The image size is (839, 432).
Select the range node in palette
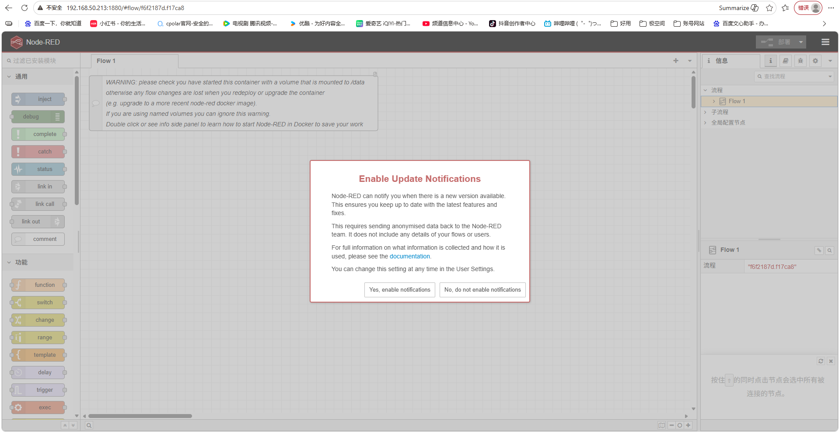coord(38,338)
